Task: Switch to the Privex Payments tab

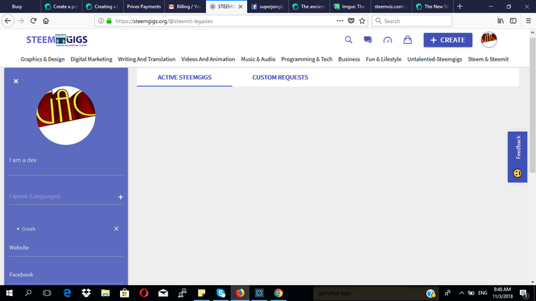Action: pos(144,6)
